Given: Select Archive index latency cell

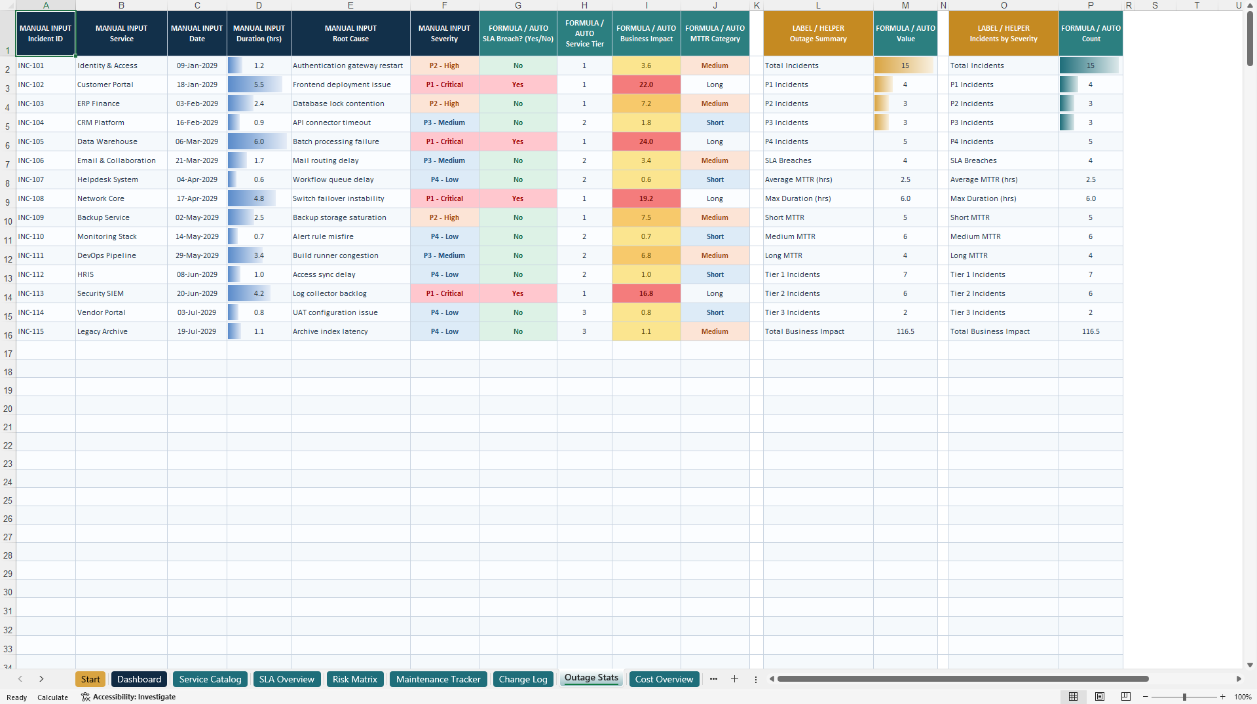Looking at the screenshot, I should coord(350,331).
